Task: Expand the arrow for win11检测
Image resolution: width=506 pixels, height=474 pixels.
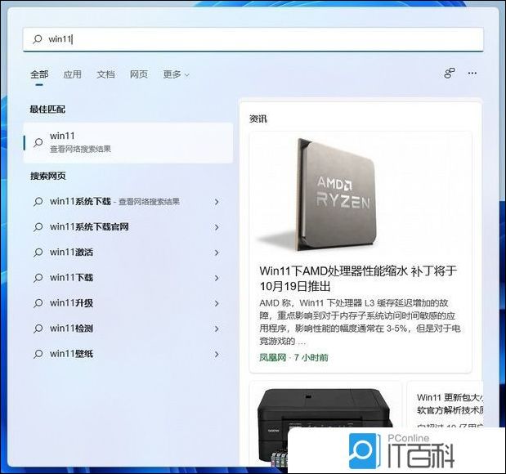Action: 217,329
